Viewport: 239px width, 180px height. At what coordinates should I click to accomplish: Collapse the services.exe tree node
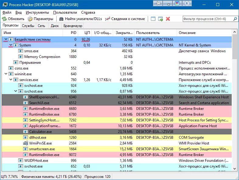pyautogui.click(x=11, y=80)
